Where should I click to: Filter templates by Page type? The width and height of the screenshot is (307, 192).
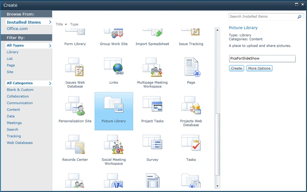11,65
